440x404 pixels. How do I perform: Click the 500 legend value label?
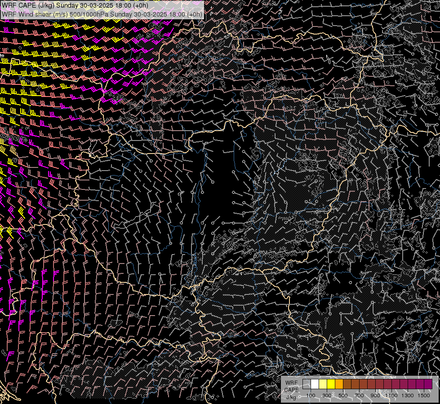click(343, 395)
